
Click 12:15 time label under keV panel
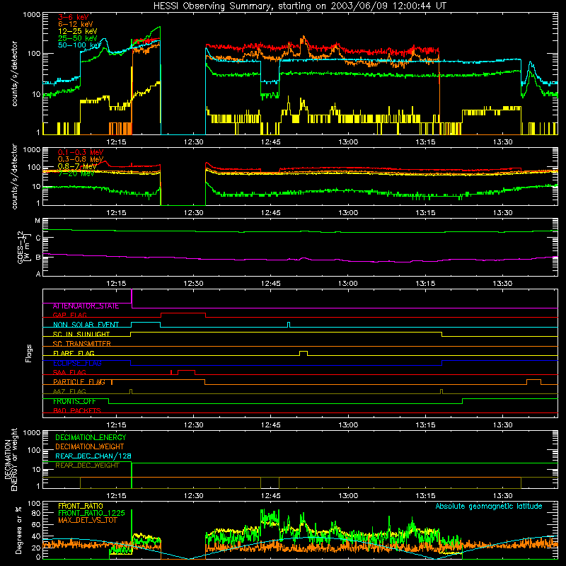(116, 142)
